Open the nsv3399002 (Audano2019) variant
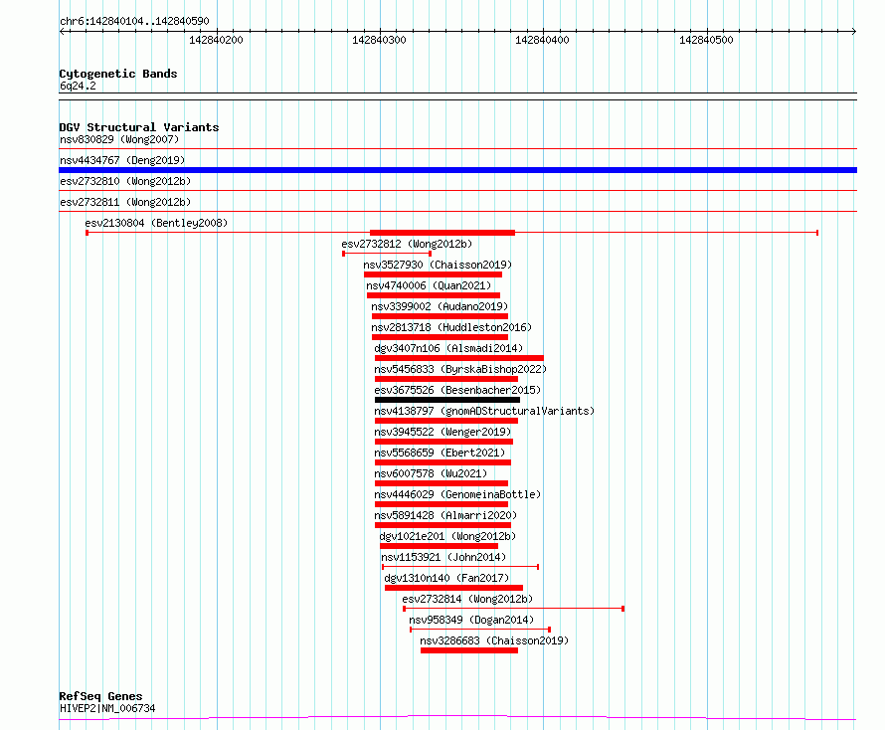 [440, 306]
